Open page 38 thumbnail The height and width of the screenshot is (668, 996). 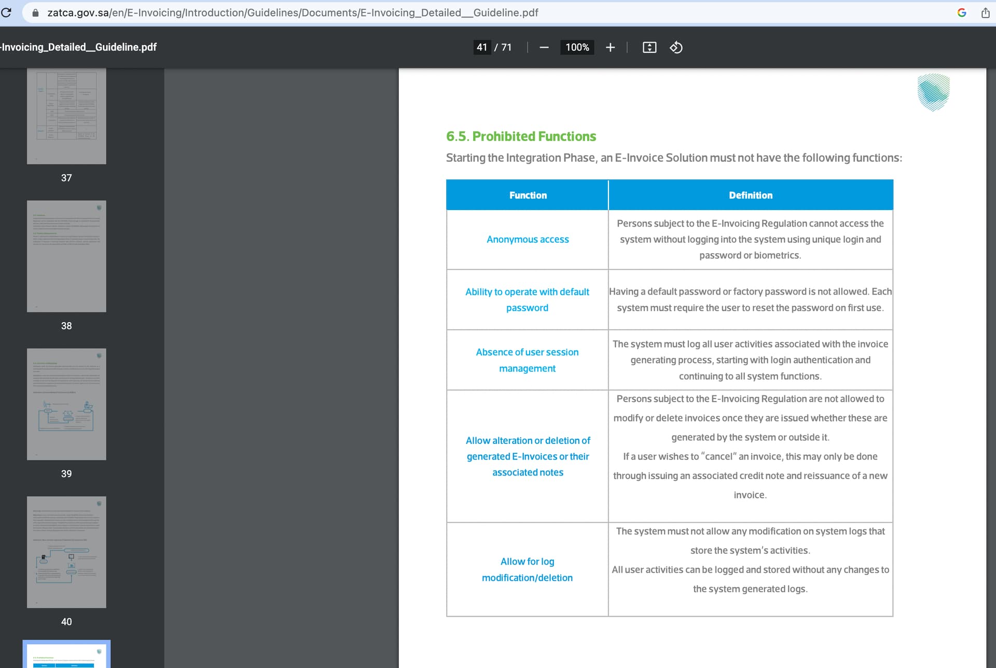click(x=66, y=256)
